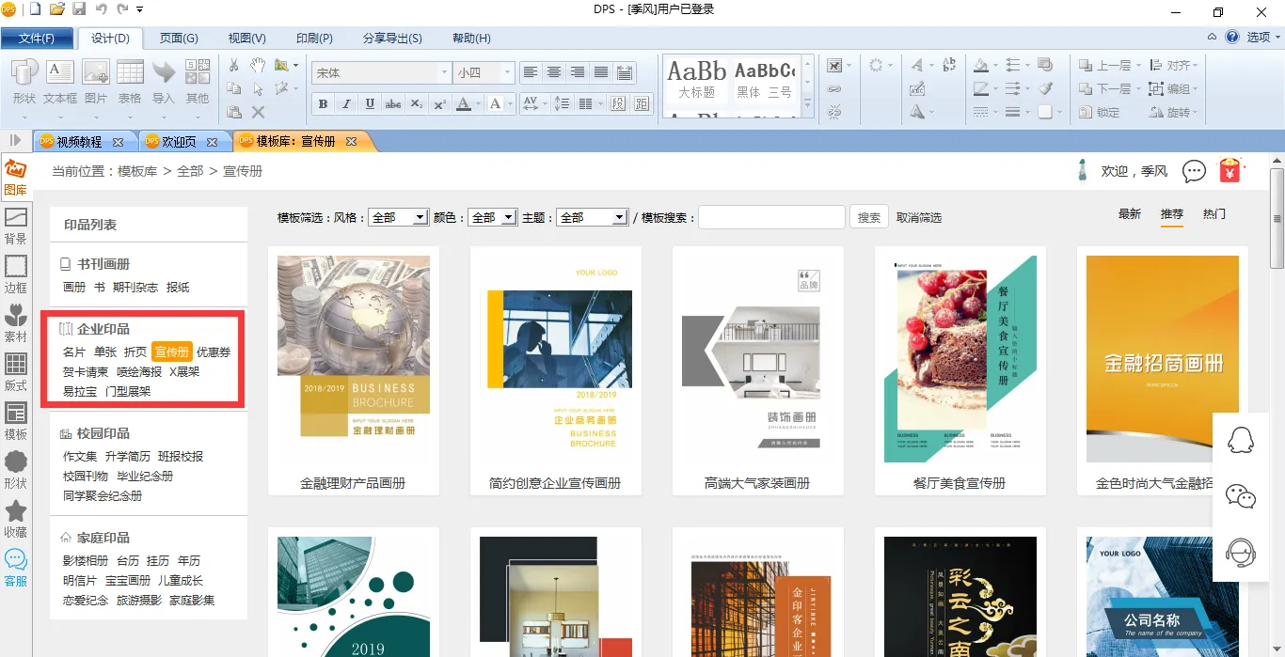This screenshot has width=1285, height=657.
Task: Click the chat bubble message icon
Action: 1194,171
